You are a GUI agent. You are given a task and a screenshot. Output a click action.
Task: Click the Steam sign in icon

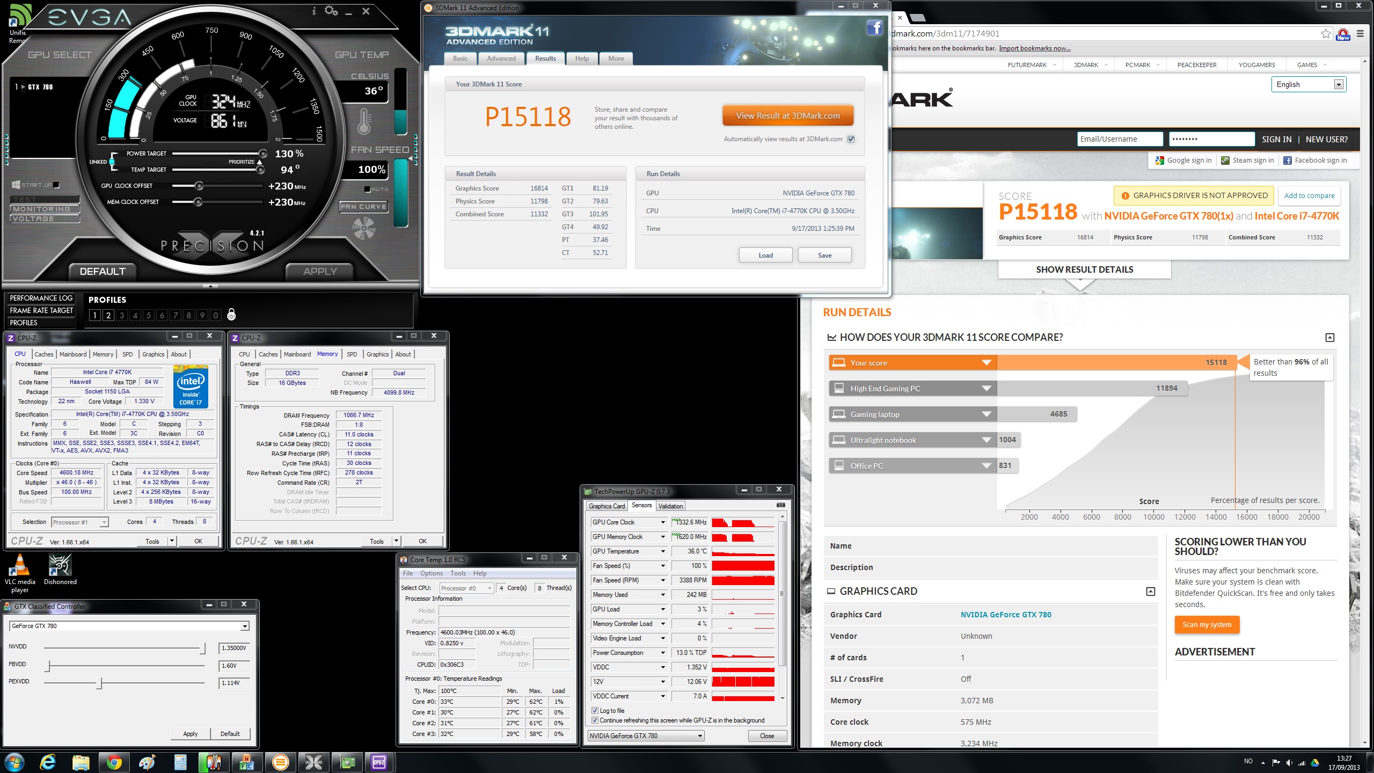[x=1225, y=161]
